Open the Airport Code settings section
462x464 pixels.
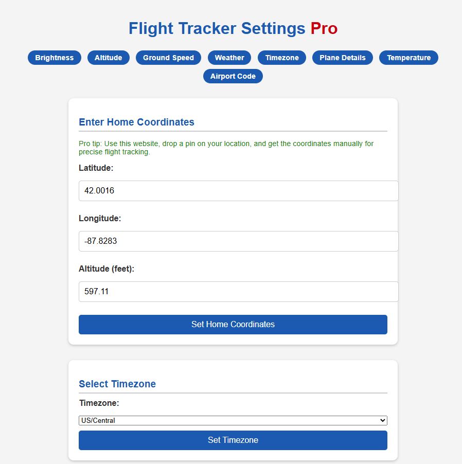tap(233, 76)
